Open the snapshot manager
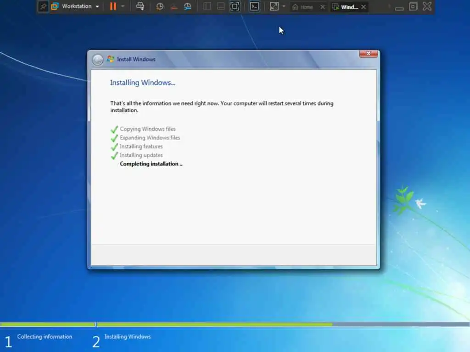The image size is (470, 352). [188, 6]
